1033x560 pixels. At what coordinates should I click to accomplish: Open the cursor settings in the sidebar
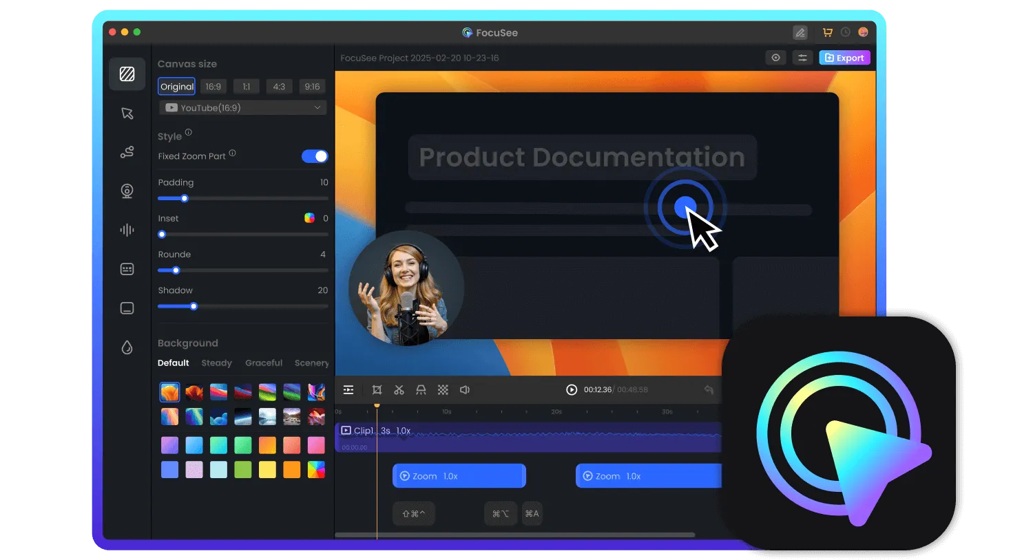point(127,114)
